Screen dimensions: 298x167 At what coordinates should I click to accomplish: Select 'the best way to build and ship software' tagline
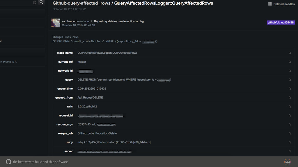(40, 162)
